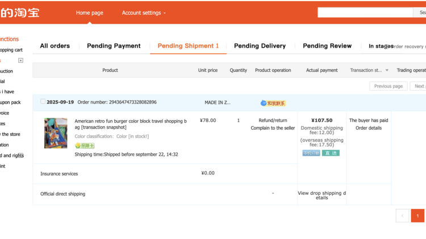The width and height of the screenshot is (426, 239).
Task: Click Insurance services row label
Action: pyautogui.click(x=59, y=174)
